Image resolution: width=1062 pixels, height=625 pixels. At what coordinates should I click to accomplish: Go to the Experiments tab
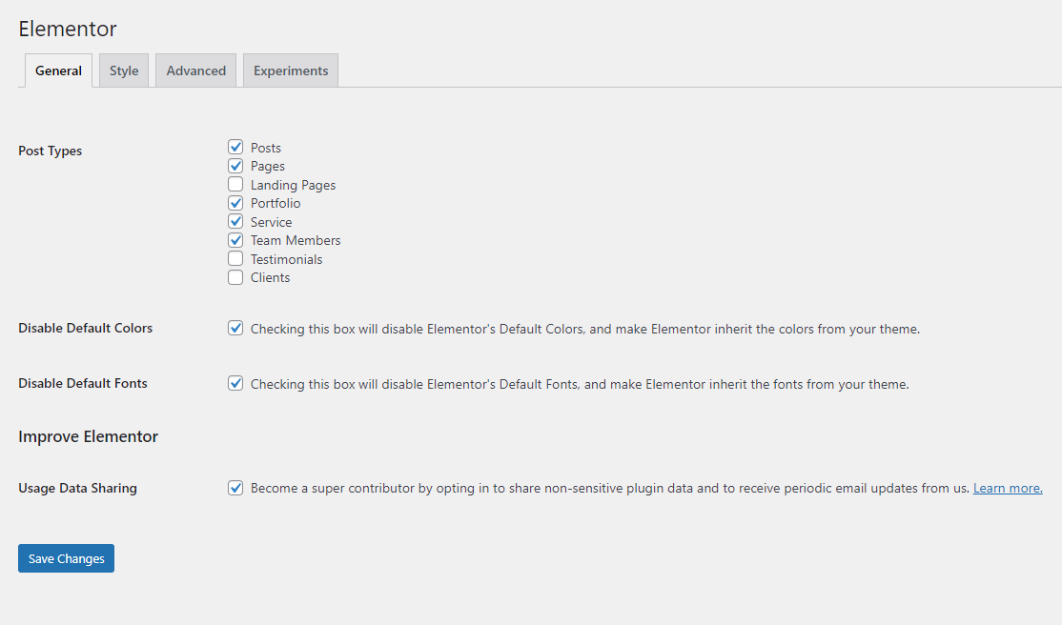tap(291, 71)
